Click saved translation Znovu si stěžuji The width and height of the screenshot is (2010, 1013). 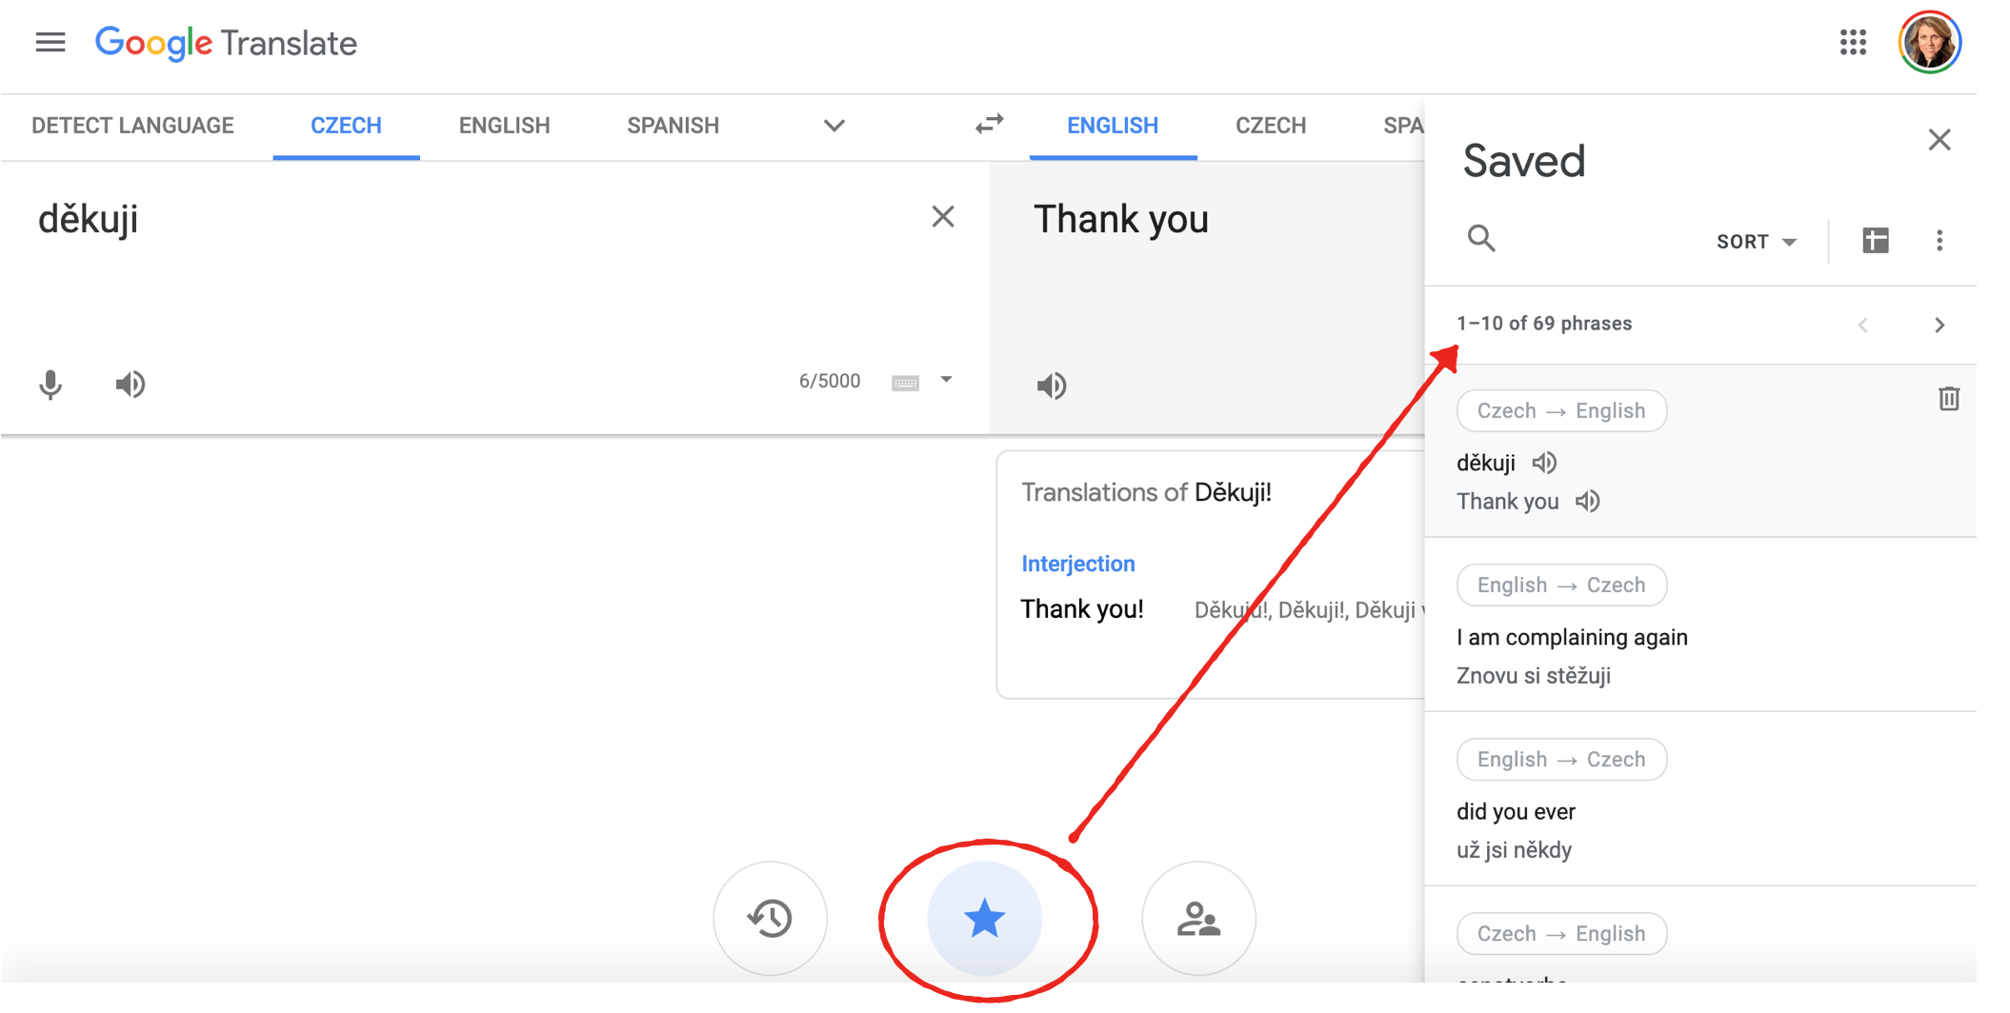pyautogui.click(x=1533, y=676)
